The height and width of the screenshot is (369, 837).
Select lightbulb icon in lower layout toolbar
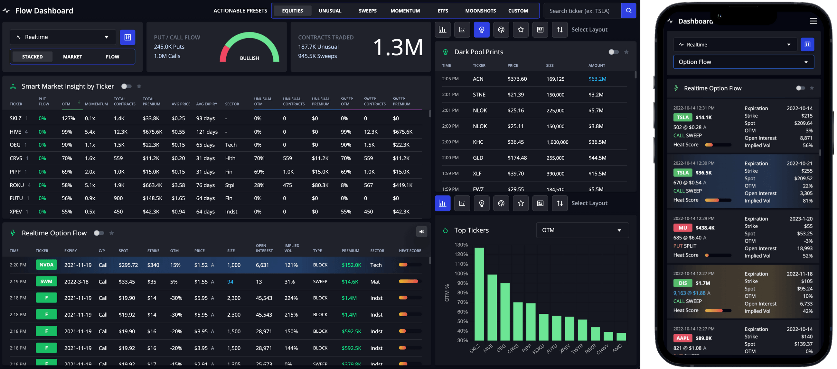point(482,203)
